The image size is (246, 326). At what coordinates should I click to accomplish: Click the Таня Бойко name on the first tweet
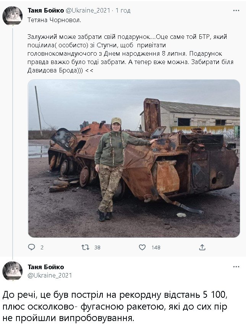click(45, 10)
